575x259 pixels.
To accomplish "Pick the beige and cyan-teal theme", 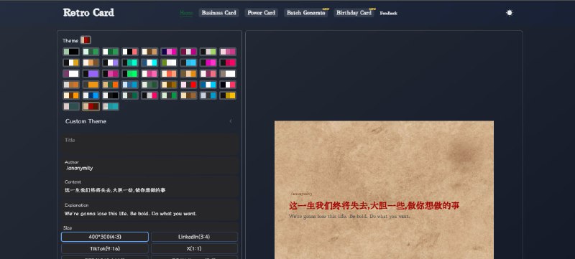I will (111, 106).
